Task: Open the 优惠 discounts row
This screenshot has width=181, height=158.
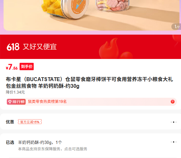Action: pos(90,122)
